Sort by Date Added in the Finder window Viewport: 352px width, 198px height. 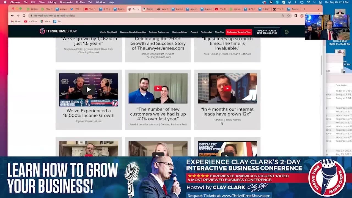[341, 85]
